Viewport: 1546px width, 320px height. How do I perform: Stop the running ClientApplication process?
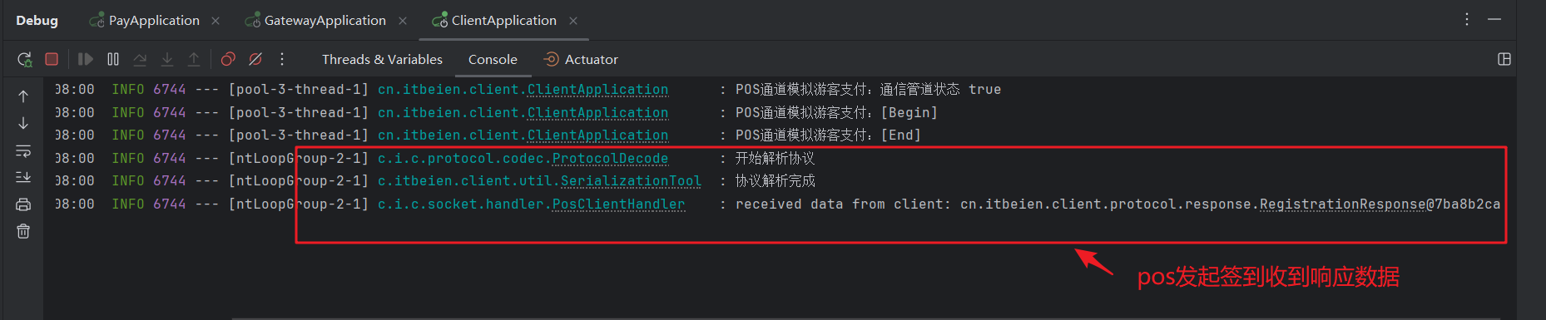52,59
